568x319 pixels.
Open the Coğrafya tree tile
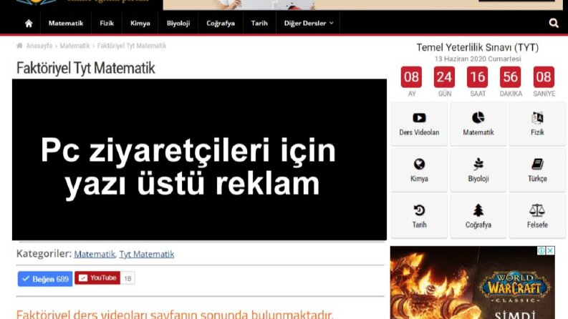pyautogui.click(x=478, y=216)
